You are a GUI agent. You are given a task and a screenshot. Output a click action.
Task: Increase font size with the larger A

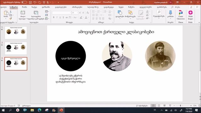(80, 13)
